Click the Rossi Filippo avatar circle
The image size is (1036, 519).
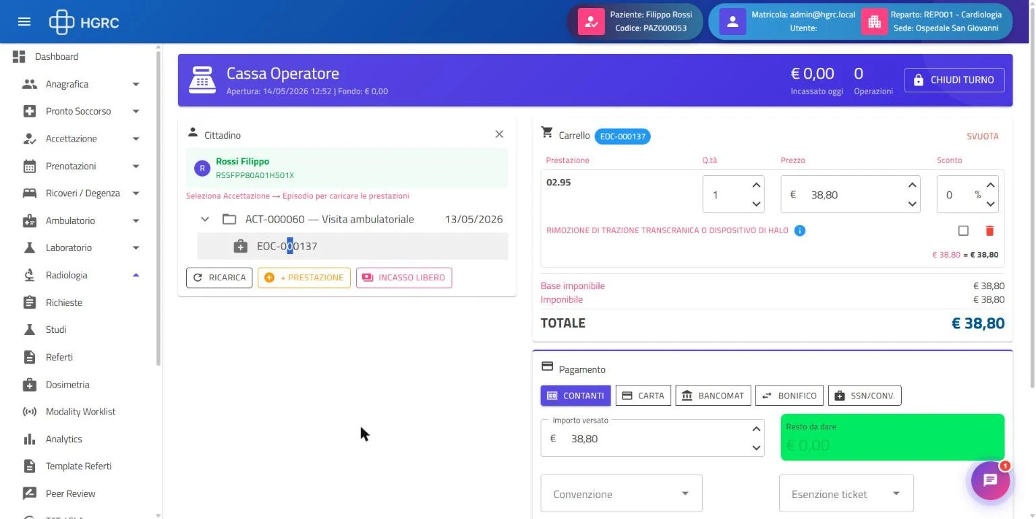pyautogui.click(x=202, y=168)
